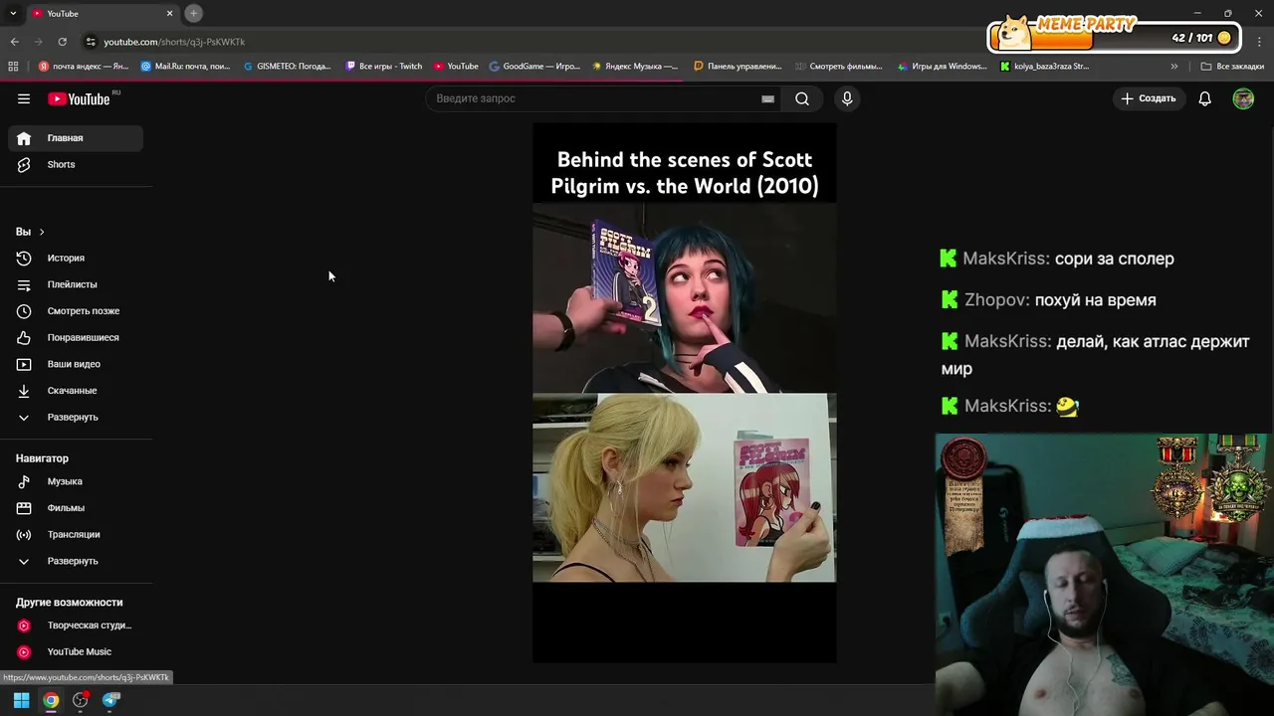Open Творческая студия link

76,626
